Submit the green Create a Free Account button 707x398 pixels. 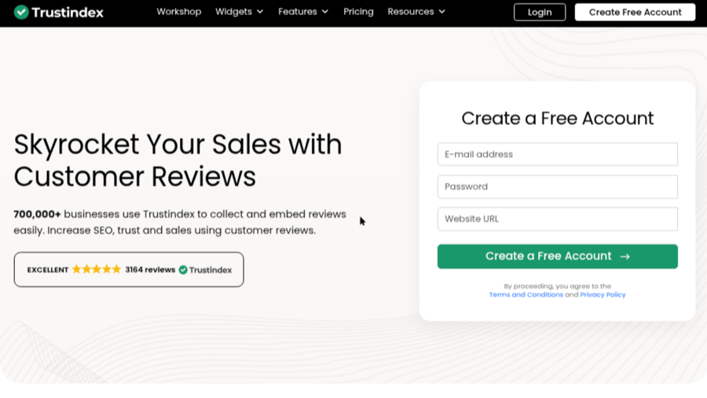(x=557, y=257)
